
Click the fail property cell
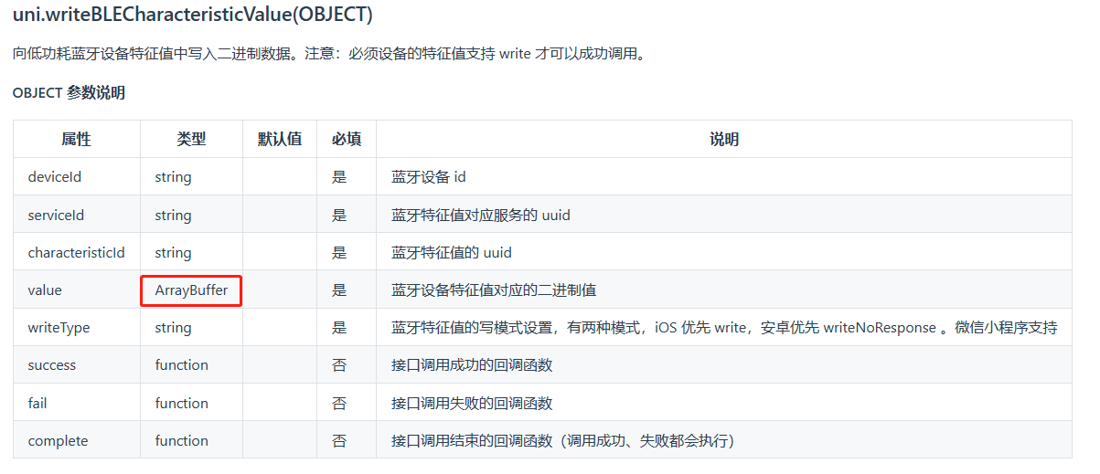coord(77,403)
